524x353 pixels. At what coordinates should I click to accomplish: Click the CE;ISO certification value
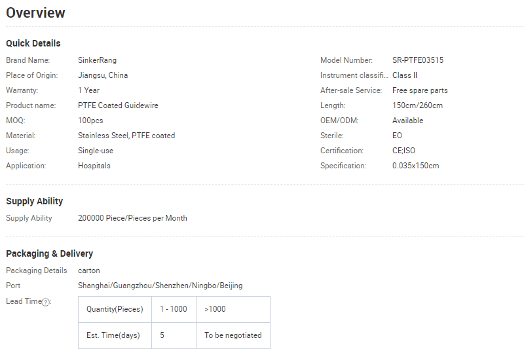click(403, 151)
